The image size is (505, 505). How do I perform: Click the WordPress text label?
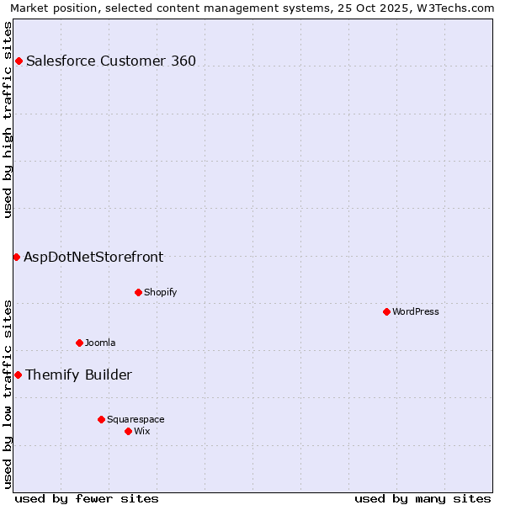pos(416,311)
